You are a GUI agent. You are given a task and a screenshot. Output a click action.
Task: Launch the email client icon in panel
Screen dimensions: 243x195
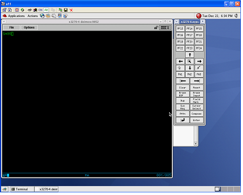[x=48, y=16]
